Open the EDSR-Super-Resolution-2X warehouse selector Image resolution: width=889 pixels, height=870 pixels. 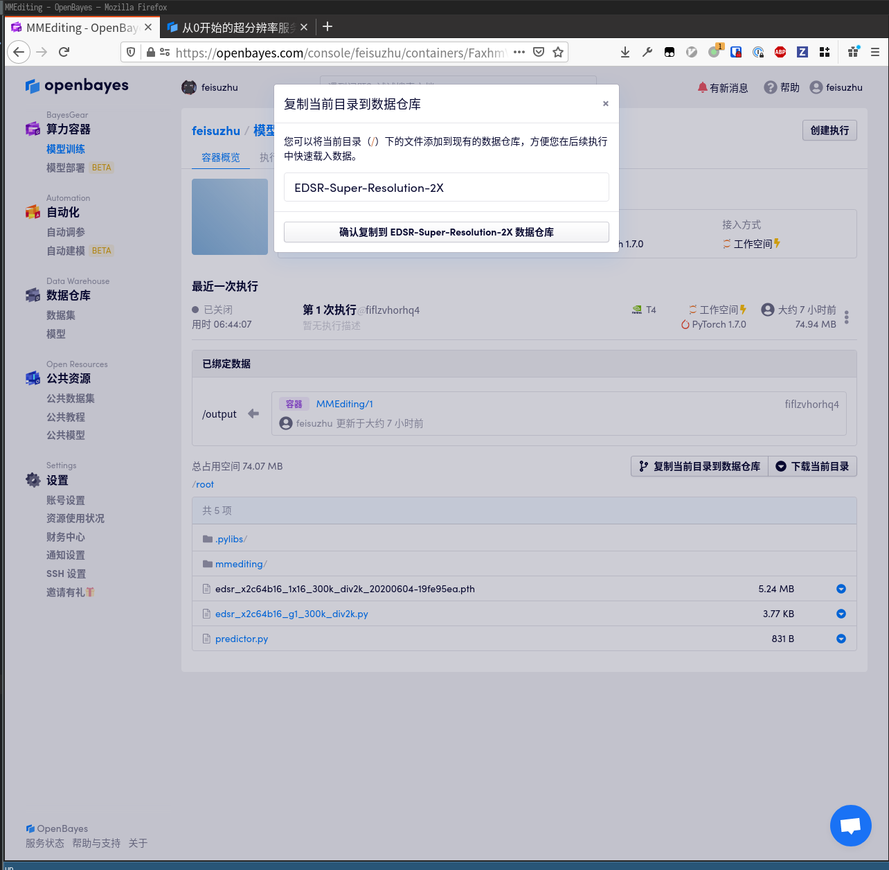pyautogui.click(x=446, y=188)
